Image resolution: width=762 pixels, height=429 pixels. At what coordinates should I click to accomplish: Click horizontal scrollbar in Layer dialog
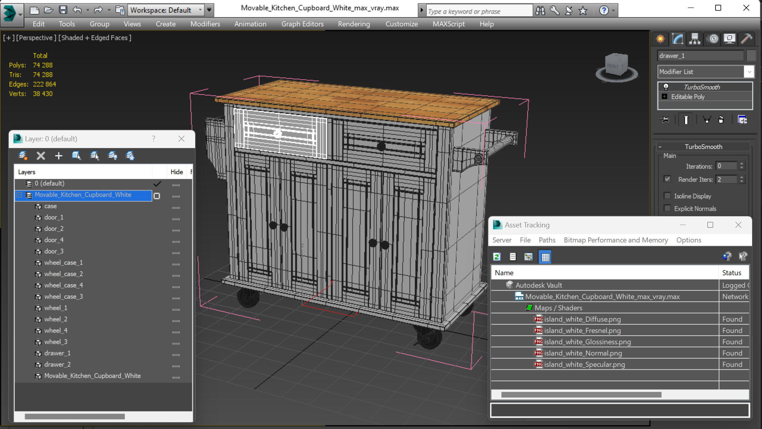(x=75, y=416)
